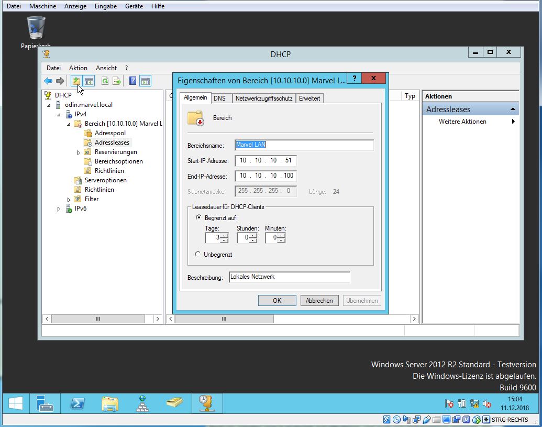This screenshot has width=542, height=427.
Task: Select Begrenzt auf radio button
Action: tap(198, 217)
